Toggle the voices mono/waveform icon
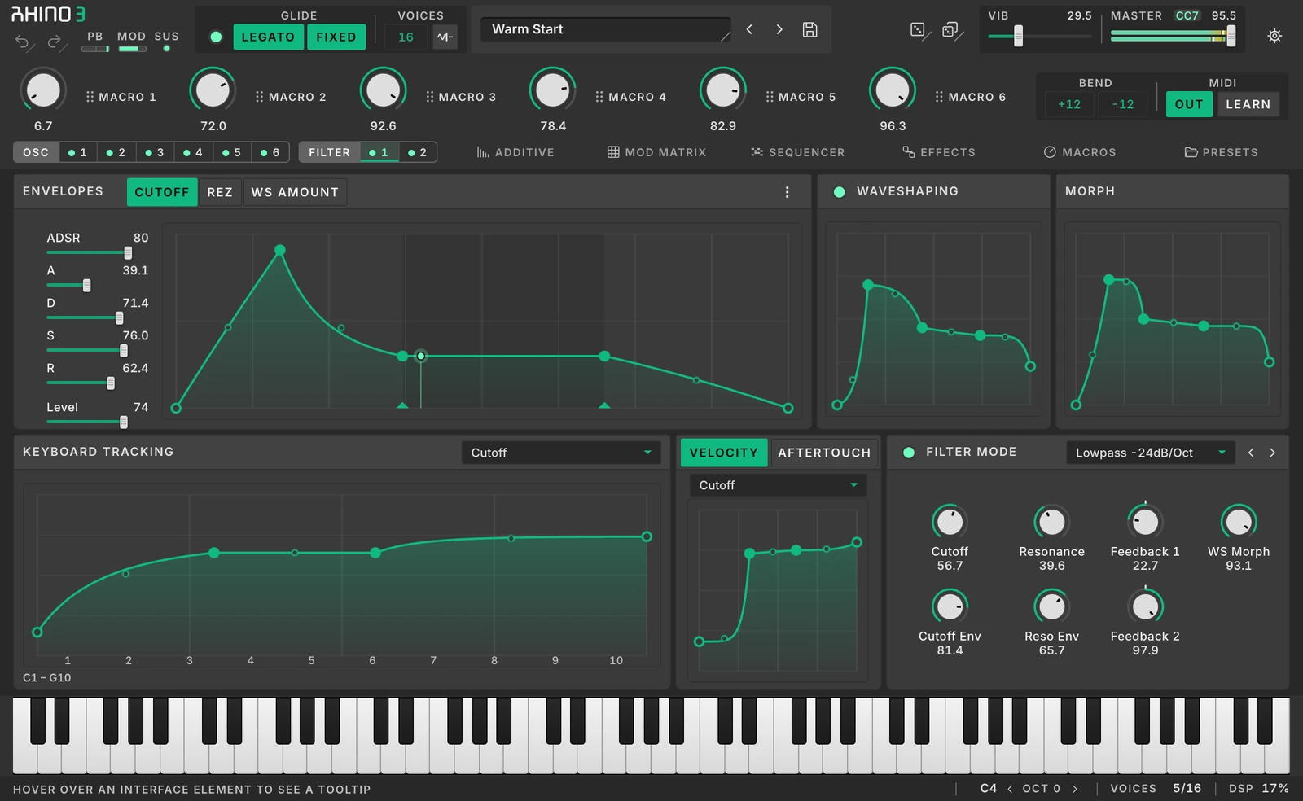The height and width of the screenshot is (801, 1303). point(445,37)
